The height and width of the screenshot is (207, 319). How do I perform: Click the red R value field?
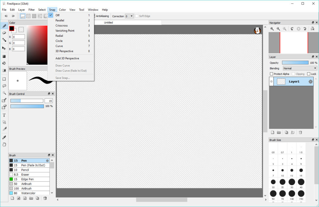coord(18,37)
